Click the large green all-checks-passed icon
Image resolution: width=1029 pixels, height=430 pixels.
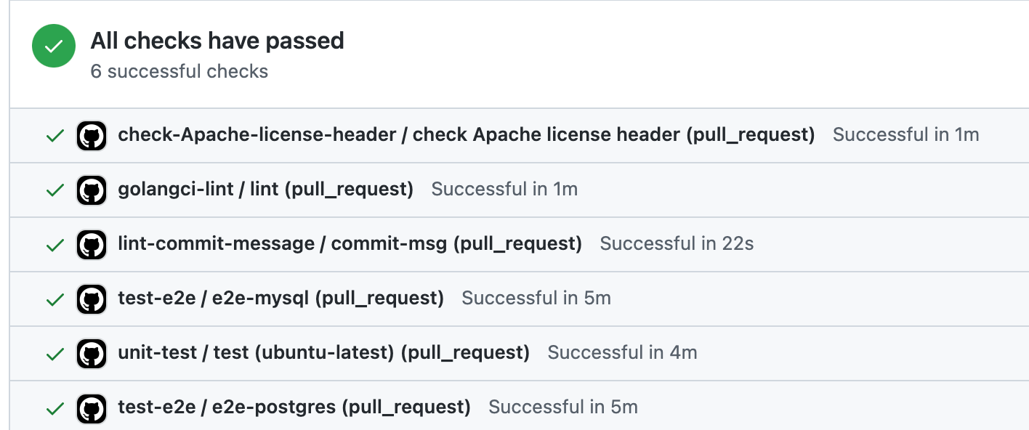(54, 46)
